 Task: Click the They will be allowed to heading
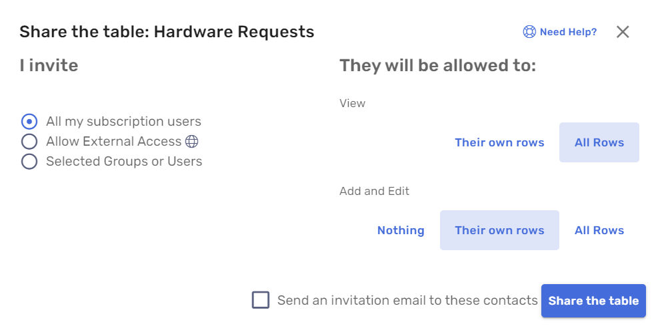(438, 66)
